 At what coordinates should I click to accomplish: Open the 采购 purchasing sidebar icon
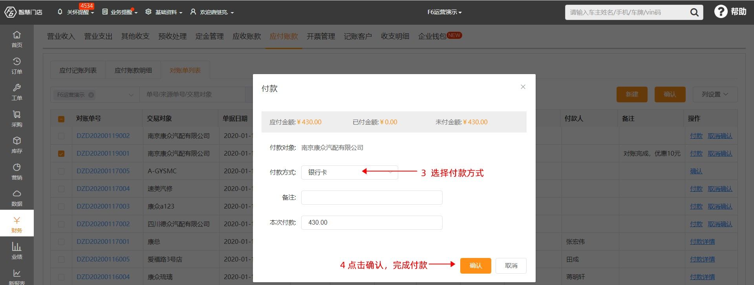coord(16,119)
